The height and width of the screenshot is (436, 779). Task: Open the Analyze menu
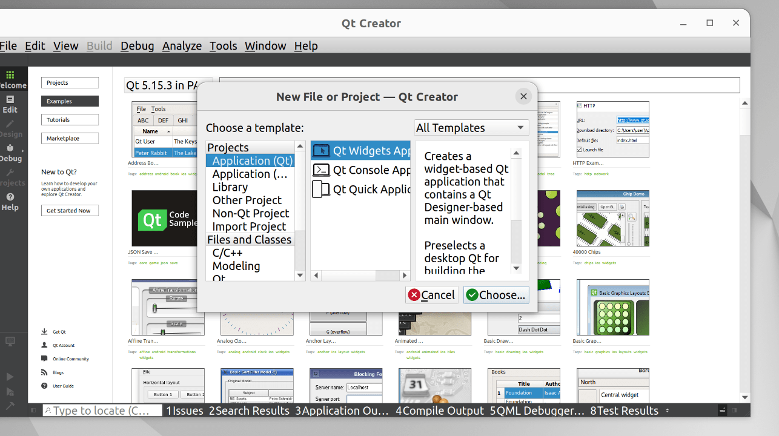coord(182,46)
